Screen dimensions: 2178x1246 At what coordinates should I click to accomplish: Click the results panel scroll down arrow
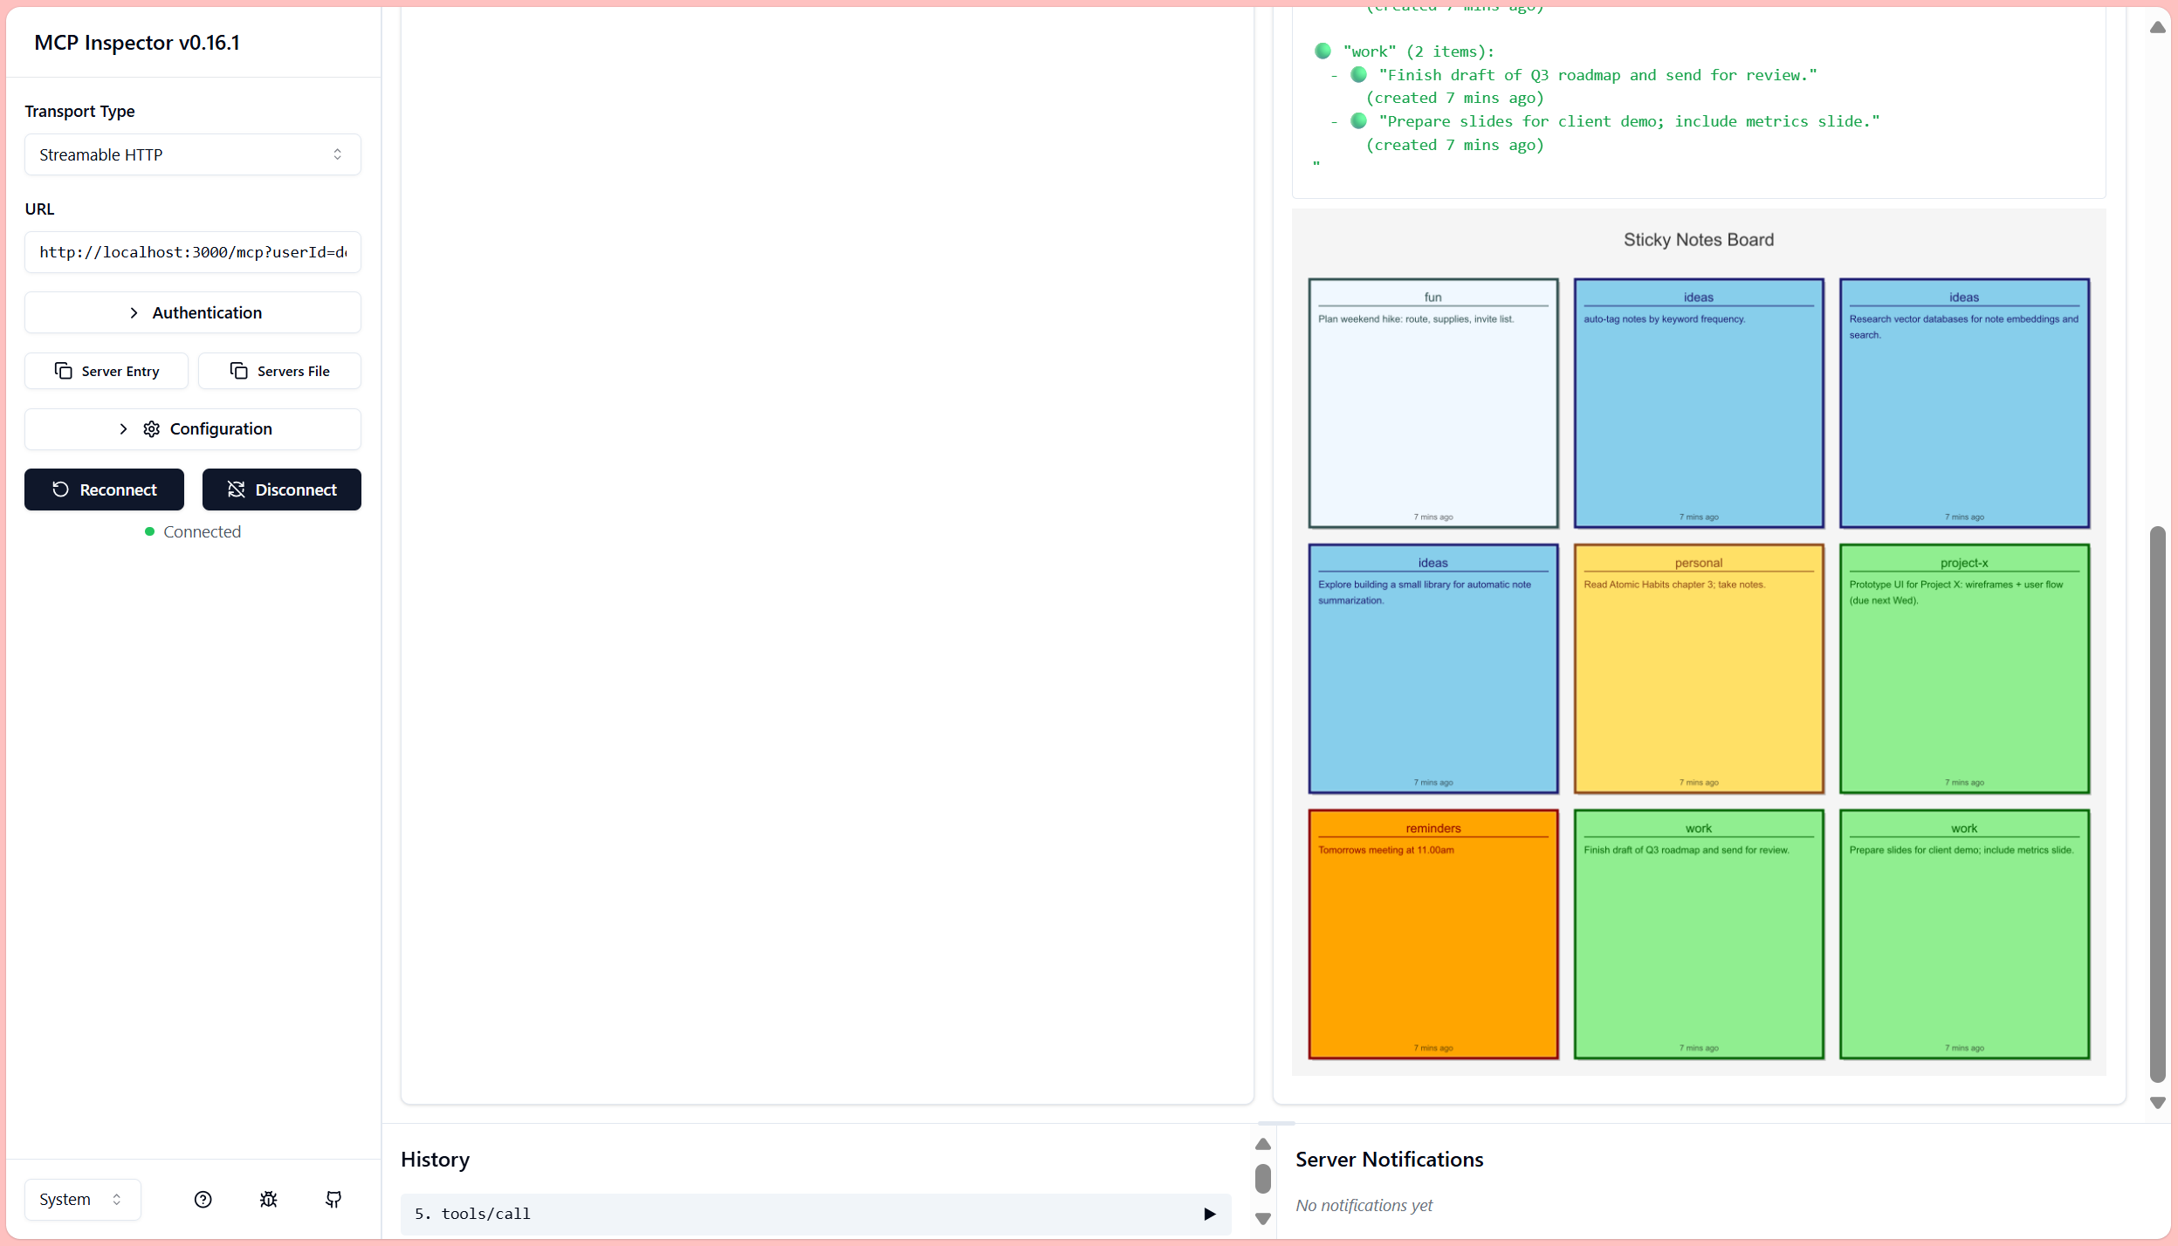point(2157,1103)
